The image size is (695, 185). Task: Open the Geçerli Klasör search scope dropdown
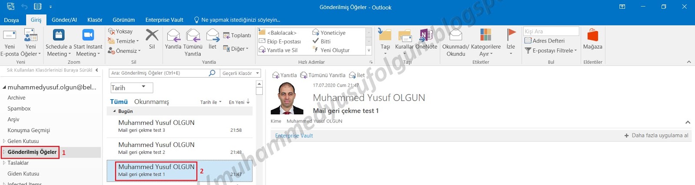coord(241,73)
